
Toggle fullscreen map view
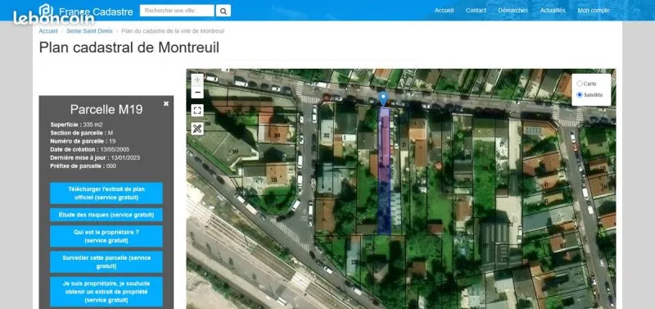(x=197, y=111)
